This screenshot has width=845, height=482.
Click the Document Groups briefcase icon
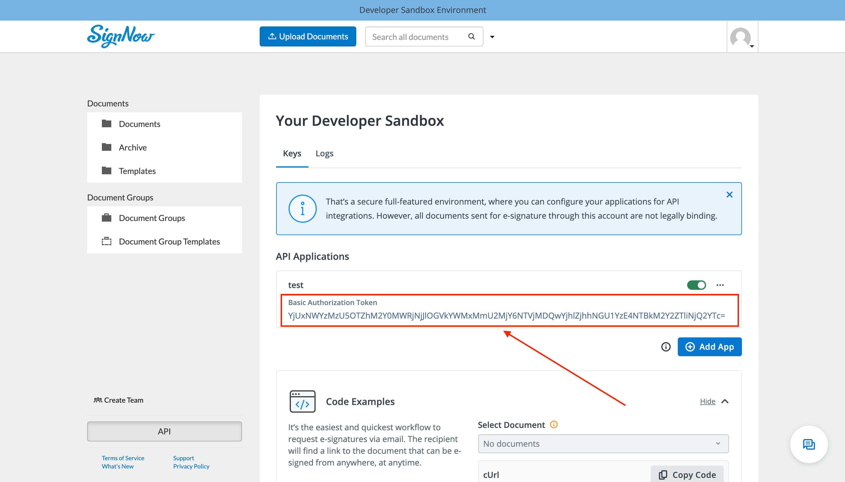coord(107,217)
